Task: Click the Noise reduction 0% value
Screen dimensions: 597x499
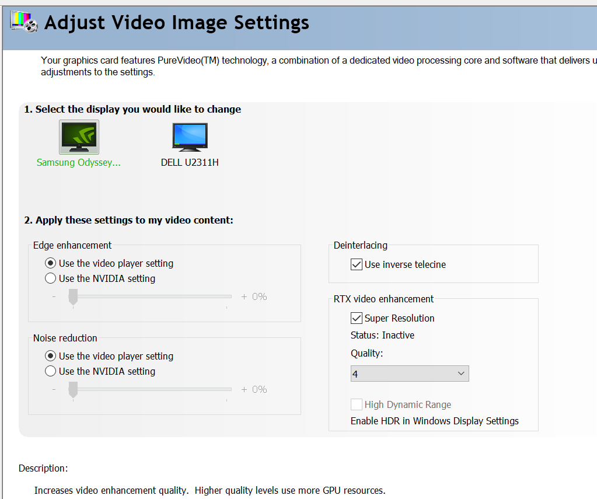Action: 259,390
